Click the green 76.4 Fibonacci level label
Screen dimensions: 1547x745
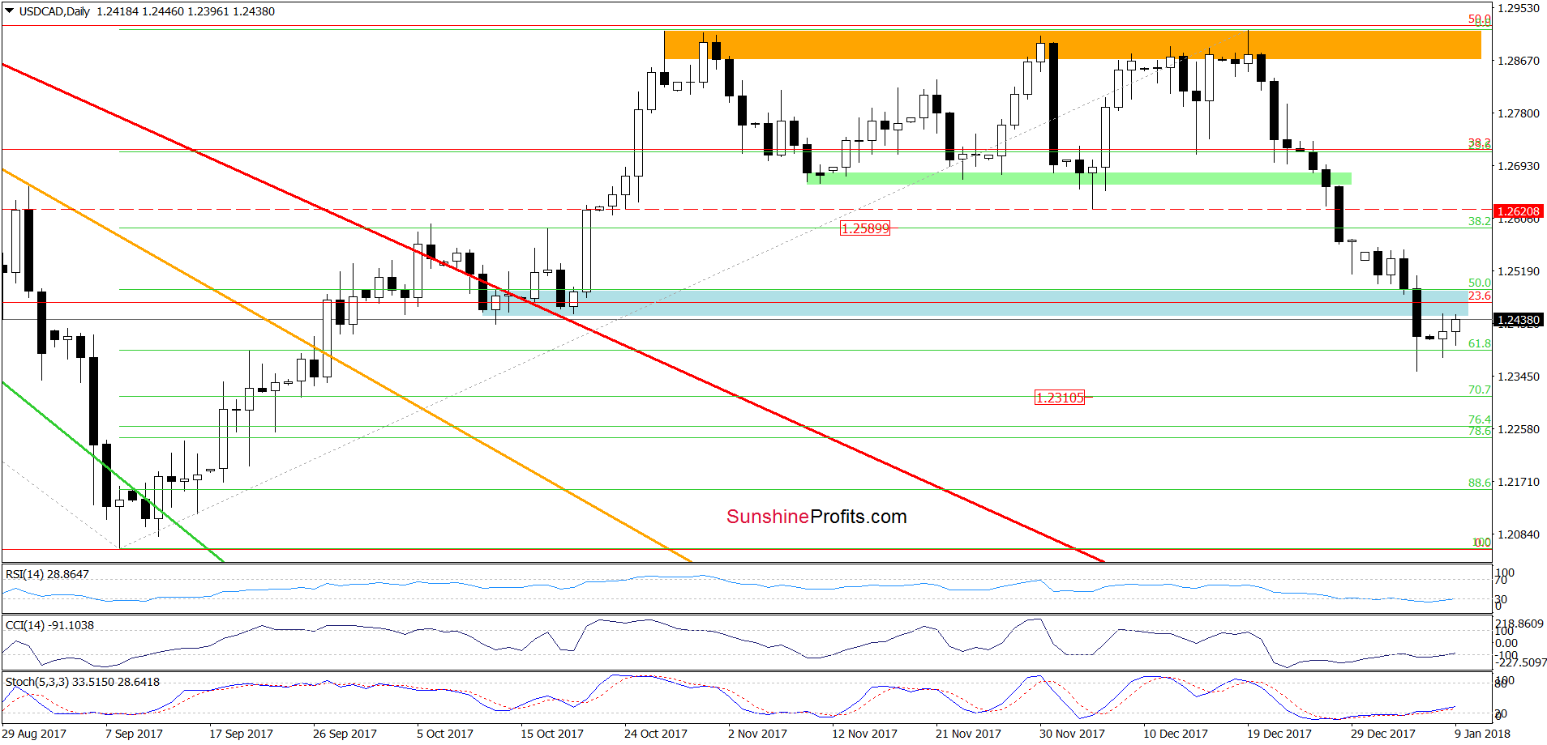click(1480, 419)
